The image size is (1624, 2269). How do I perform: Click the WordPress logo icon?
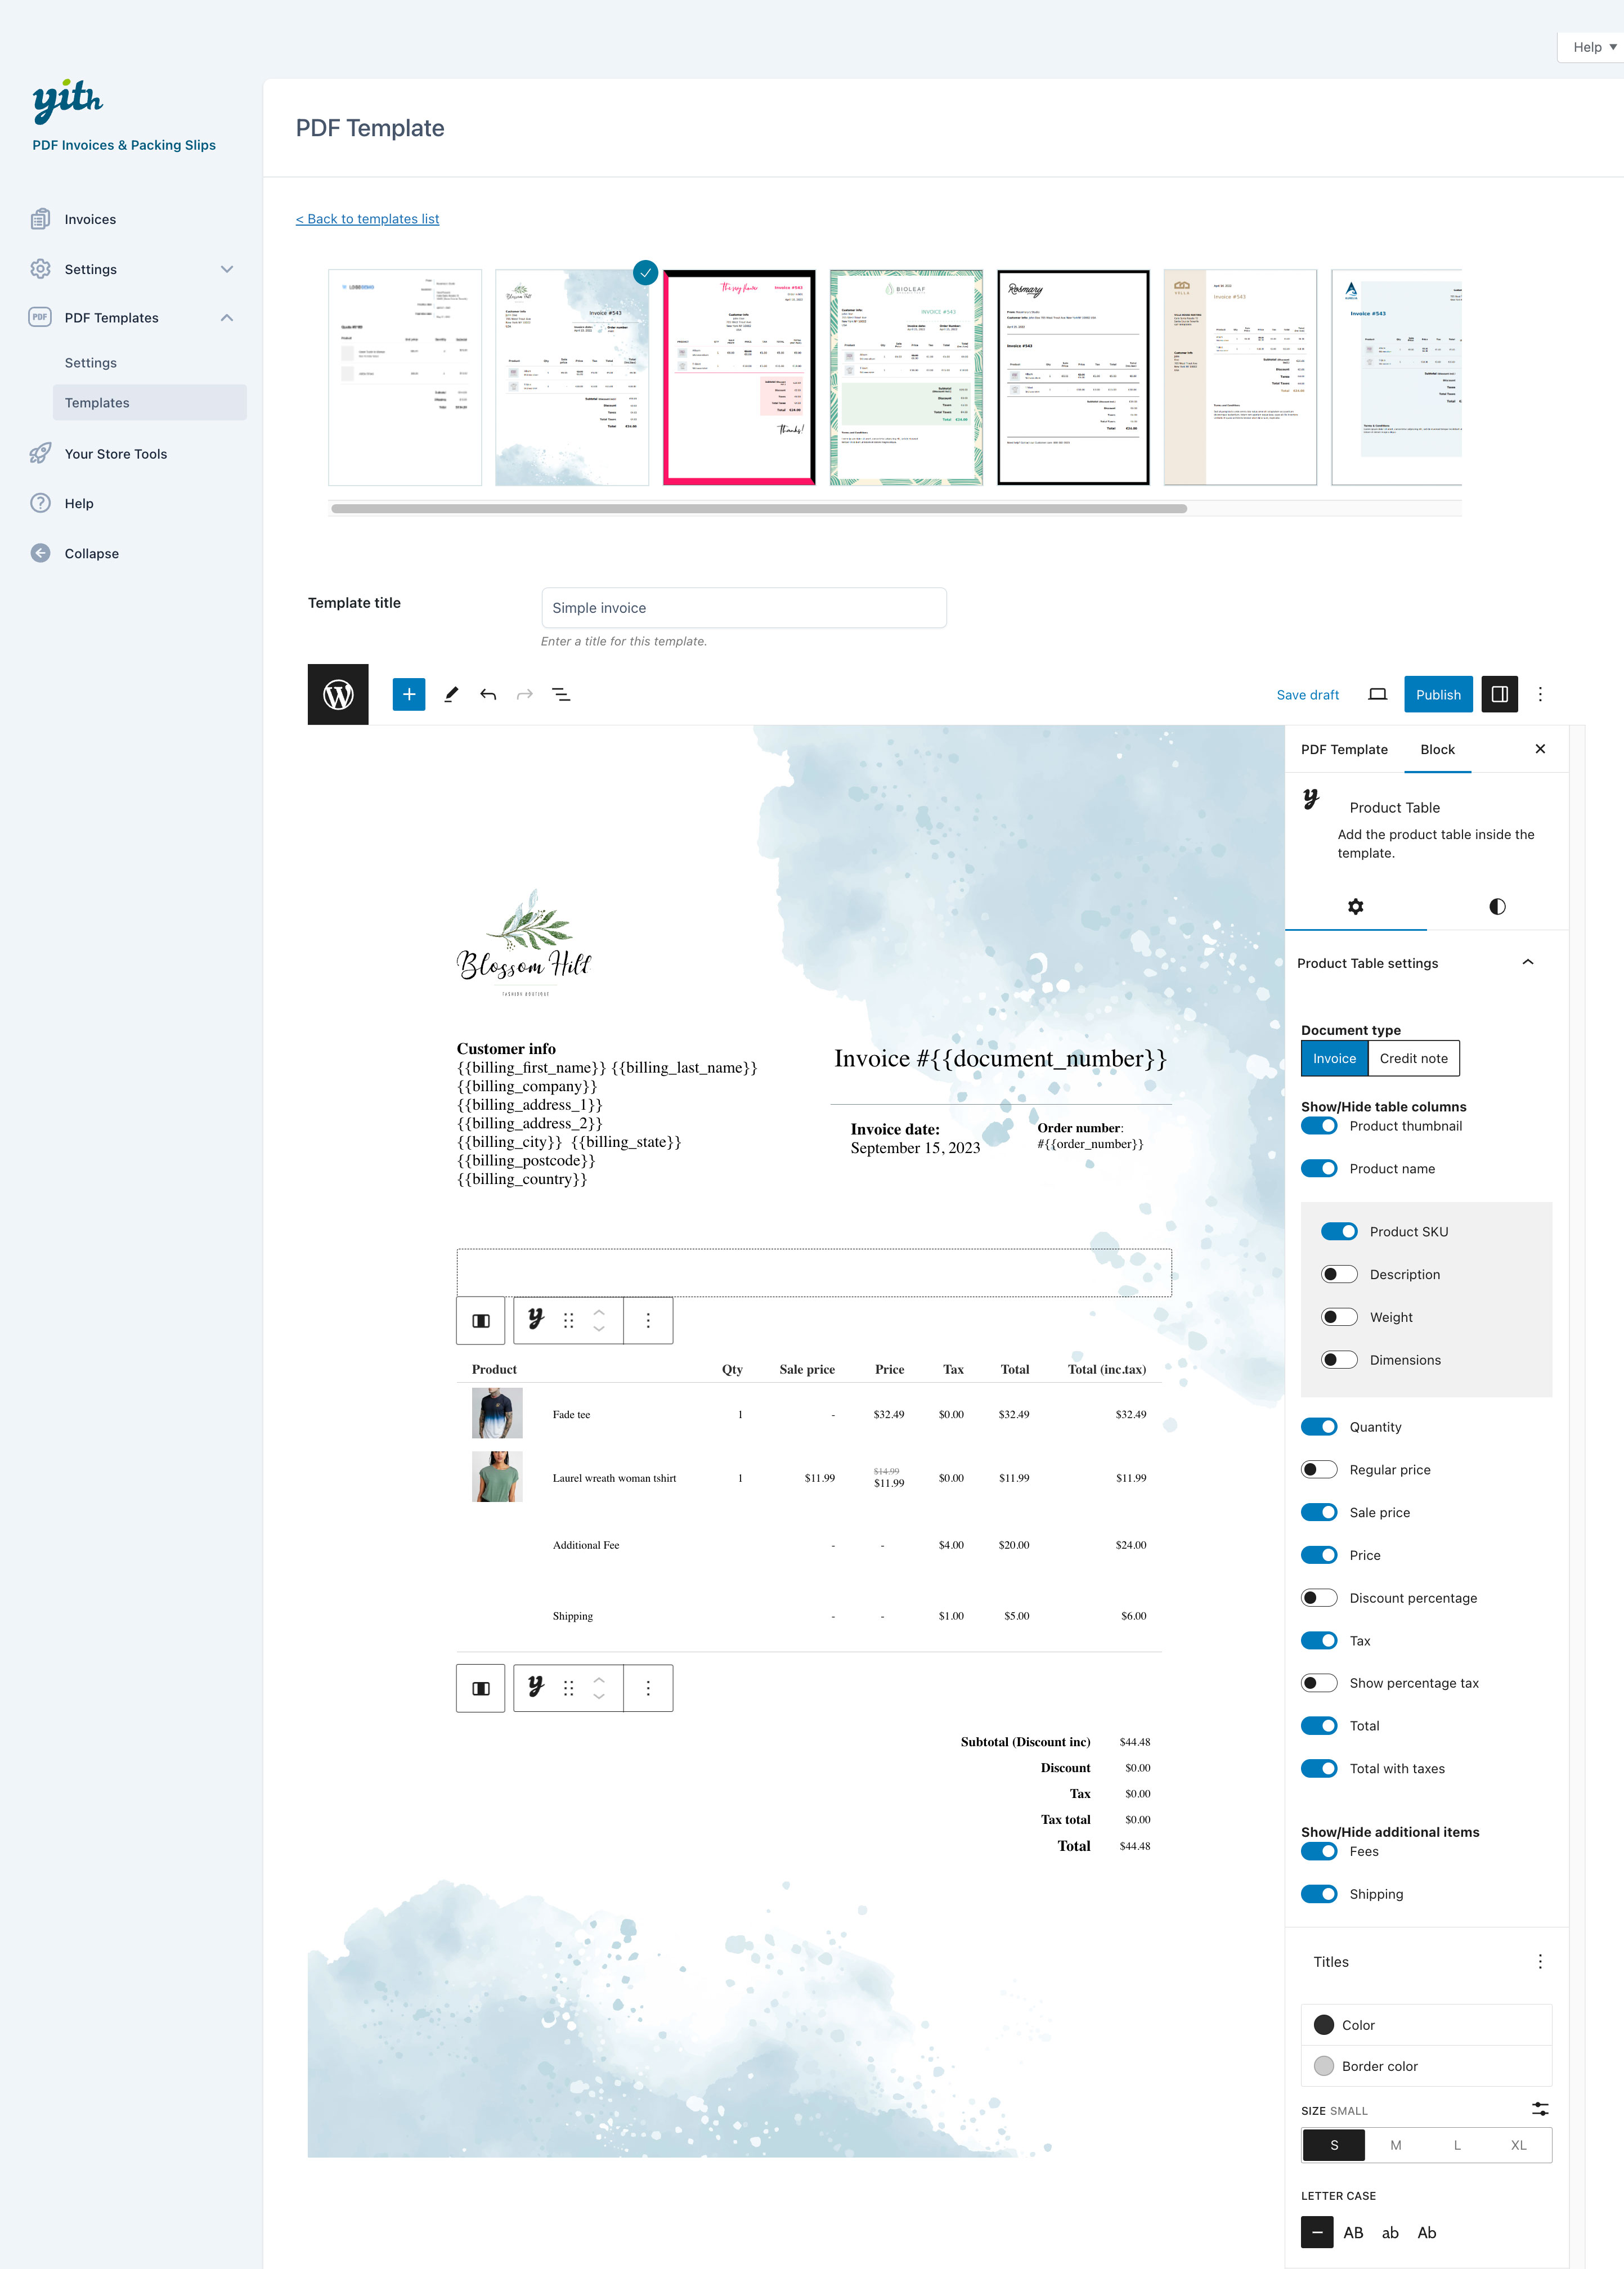[338, 694]
